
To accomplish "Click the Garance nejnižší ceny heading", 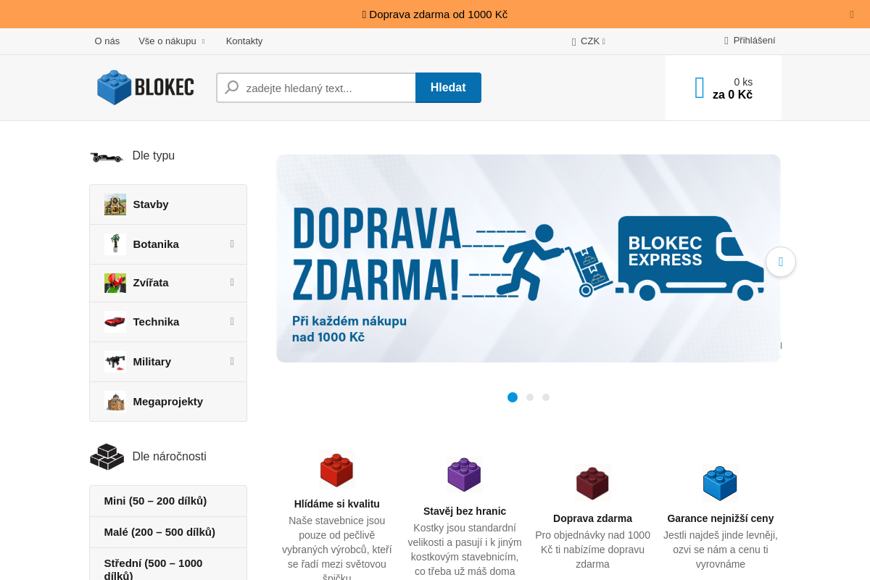I will [721, 518].
